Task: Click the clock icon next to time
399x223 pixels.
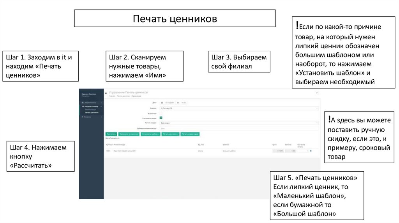Action: pos(178,103)
